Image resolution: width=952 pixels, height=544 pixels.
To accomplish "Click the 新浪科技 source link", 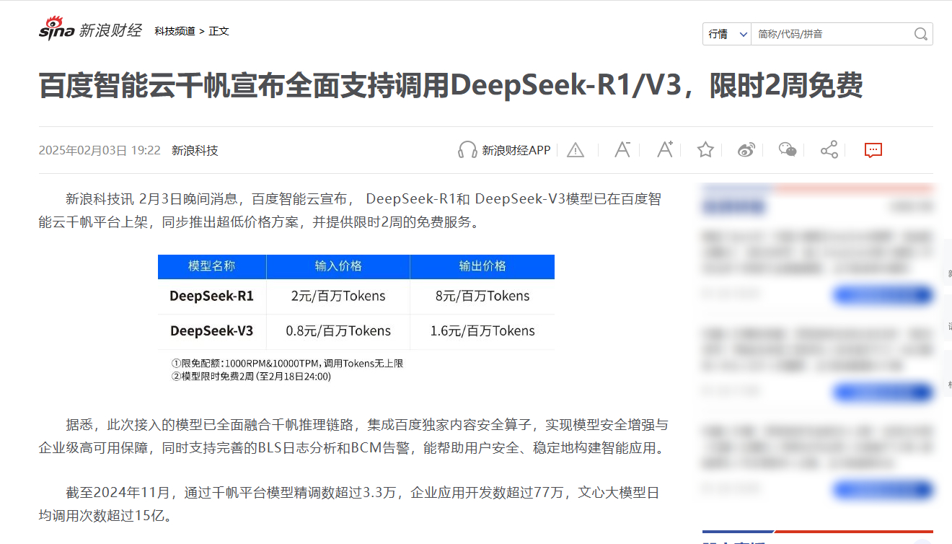I will click(195, 150).
